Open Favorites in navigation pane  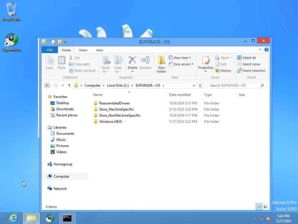click(57, 97)
